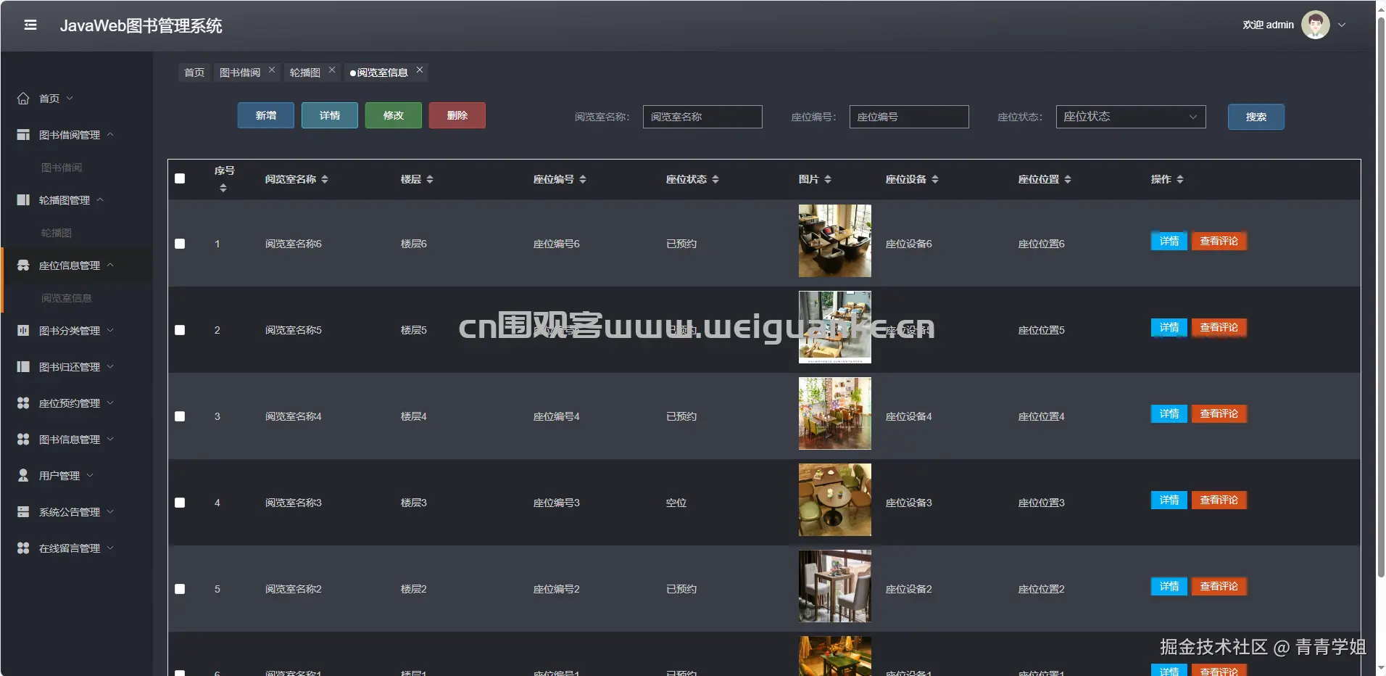Sort by 楼层 column arrows
Image resolution: width=1386 pixels, height=676 pixels.
pos(430,179)
